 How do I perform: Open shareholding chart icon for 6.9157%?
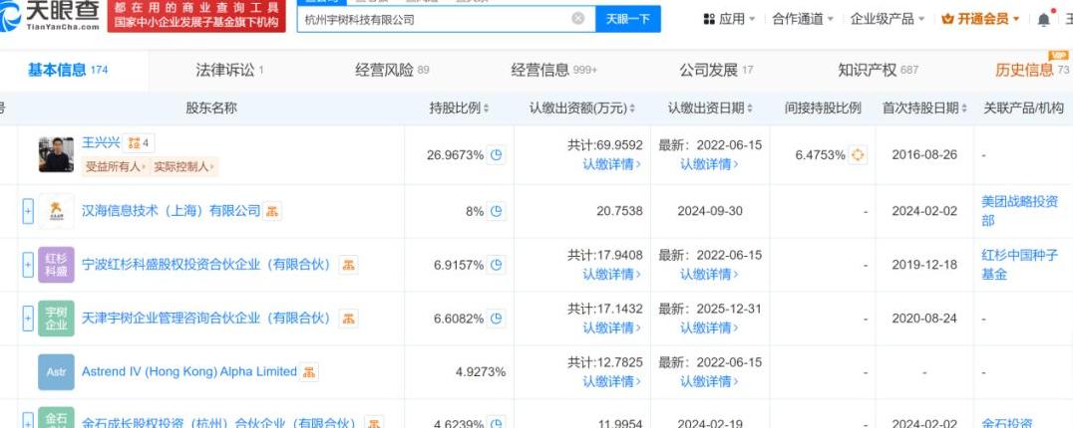(497, 265)
